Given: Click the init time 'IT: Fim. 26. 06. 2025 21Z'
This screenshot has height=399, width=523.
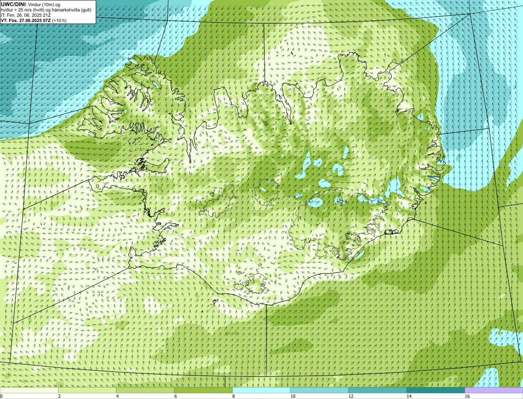Looking at the screenshot, I should click(26, 15).
